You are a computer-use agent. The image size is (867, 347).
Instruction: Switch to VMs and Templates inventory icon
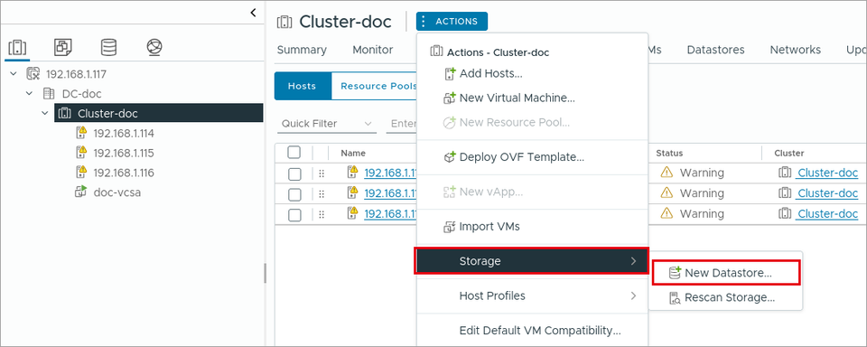coord(63,48)
